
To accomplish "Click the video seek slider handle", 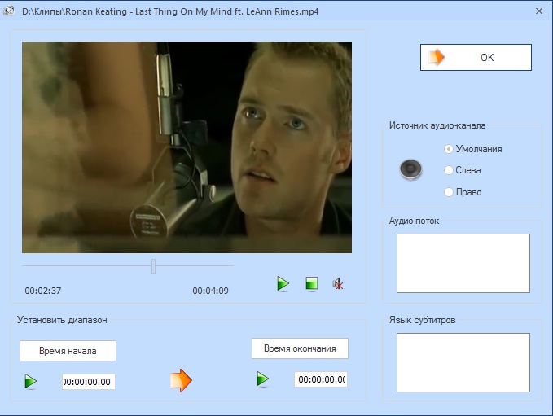I will (x=153, y=265).
